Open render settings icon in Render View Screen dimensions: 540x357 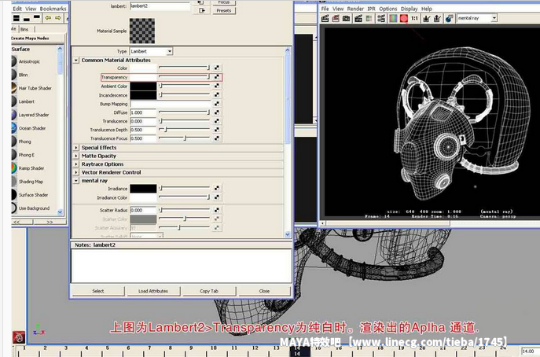[381, 18]
